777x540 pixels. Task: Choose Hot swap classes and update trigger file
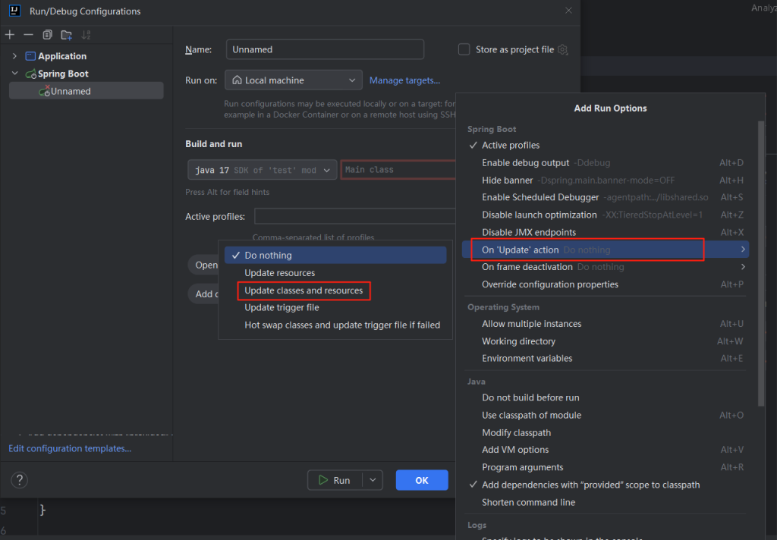coord(335,325)
